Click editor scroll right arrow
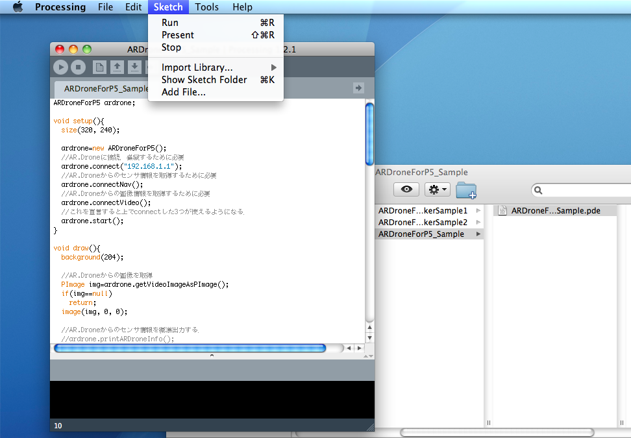Screen dimensions: 631x438 360,348
